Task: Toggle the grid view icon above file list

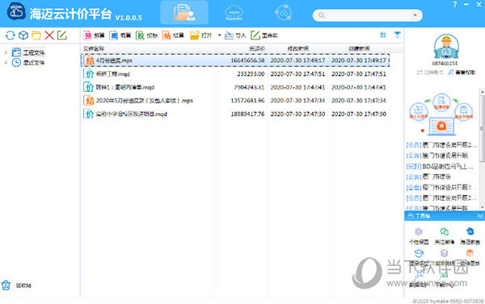Action: (x=383, y=35)
